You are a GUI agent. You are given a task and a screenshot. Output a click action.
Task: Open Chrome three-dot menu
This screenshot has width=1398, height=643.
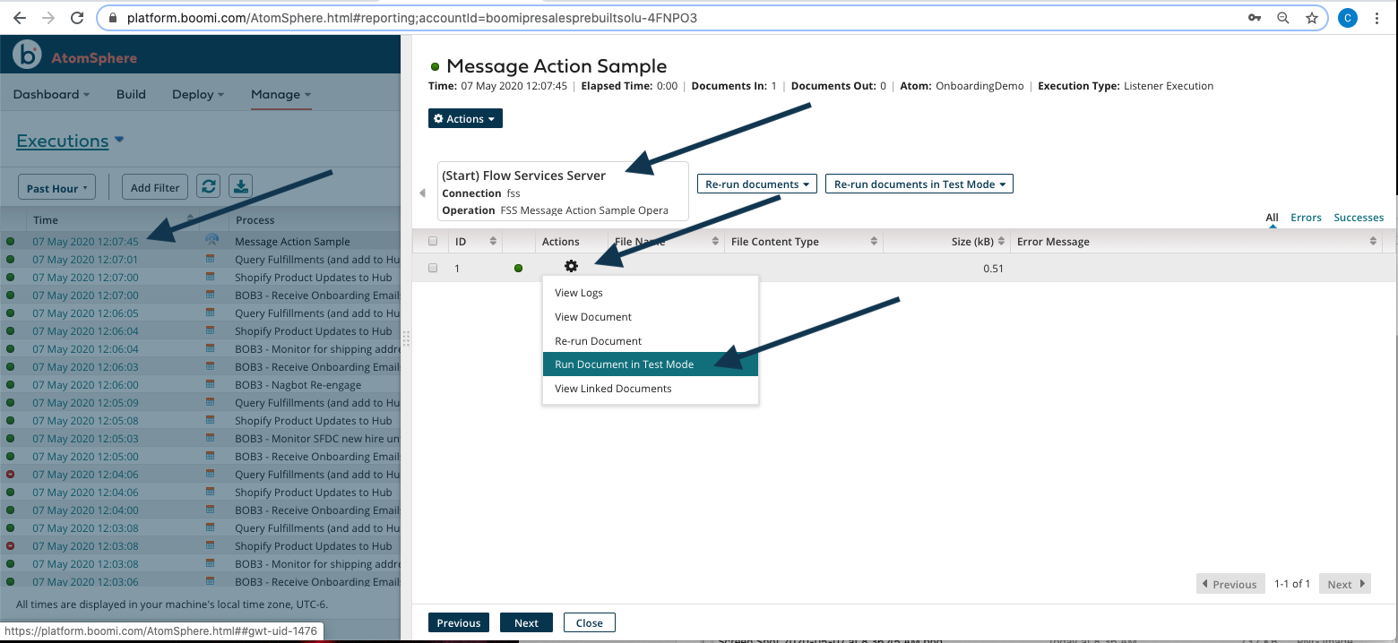1376,18
